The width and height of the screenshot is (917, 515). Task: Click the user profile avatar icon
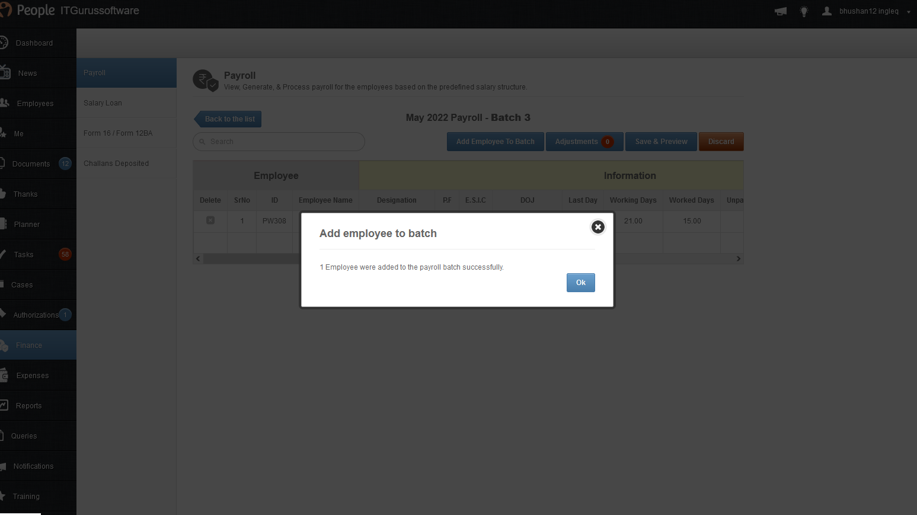pyautogui.click(x=827, y=11)
